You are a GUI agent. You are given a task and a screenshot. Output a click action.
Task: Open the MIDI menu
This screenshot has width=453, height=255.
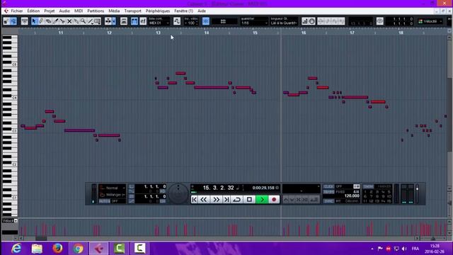[79, 11]
